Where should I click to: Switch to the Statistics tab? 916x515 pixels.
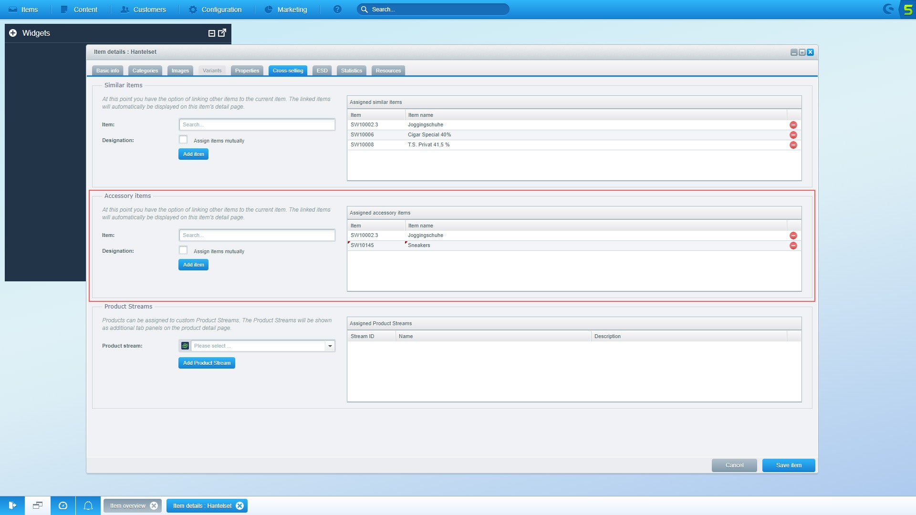pos(352,70)
